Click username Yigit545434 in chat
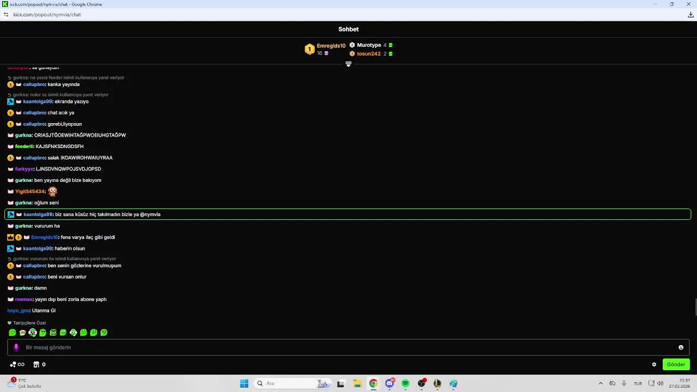 pos(30,192)
